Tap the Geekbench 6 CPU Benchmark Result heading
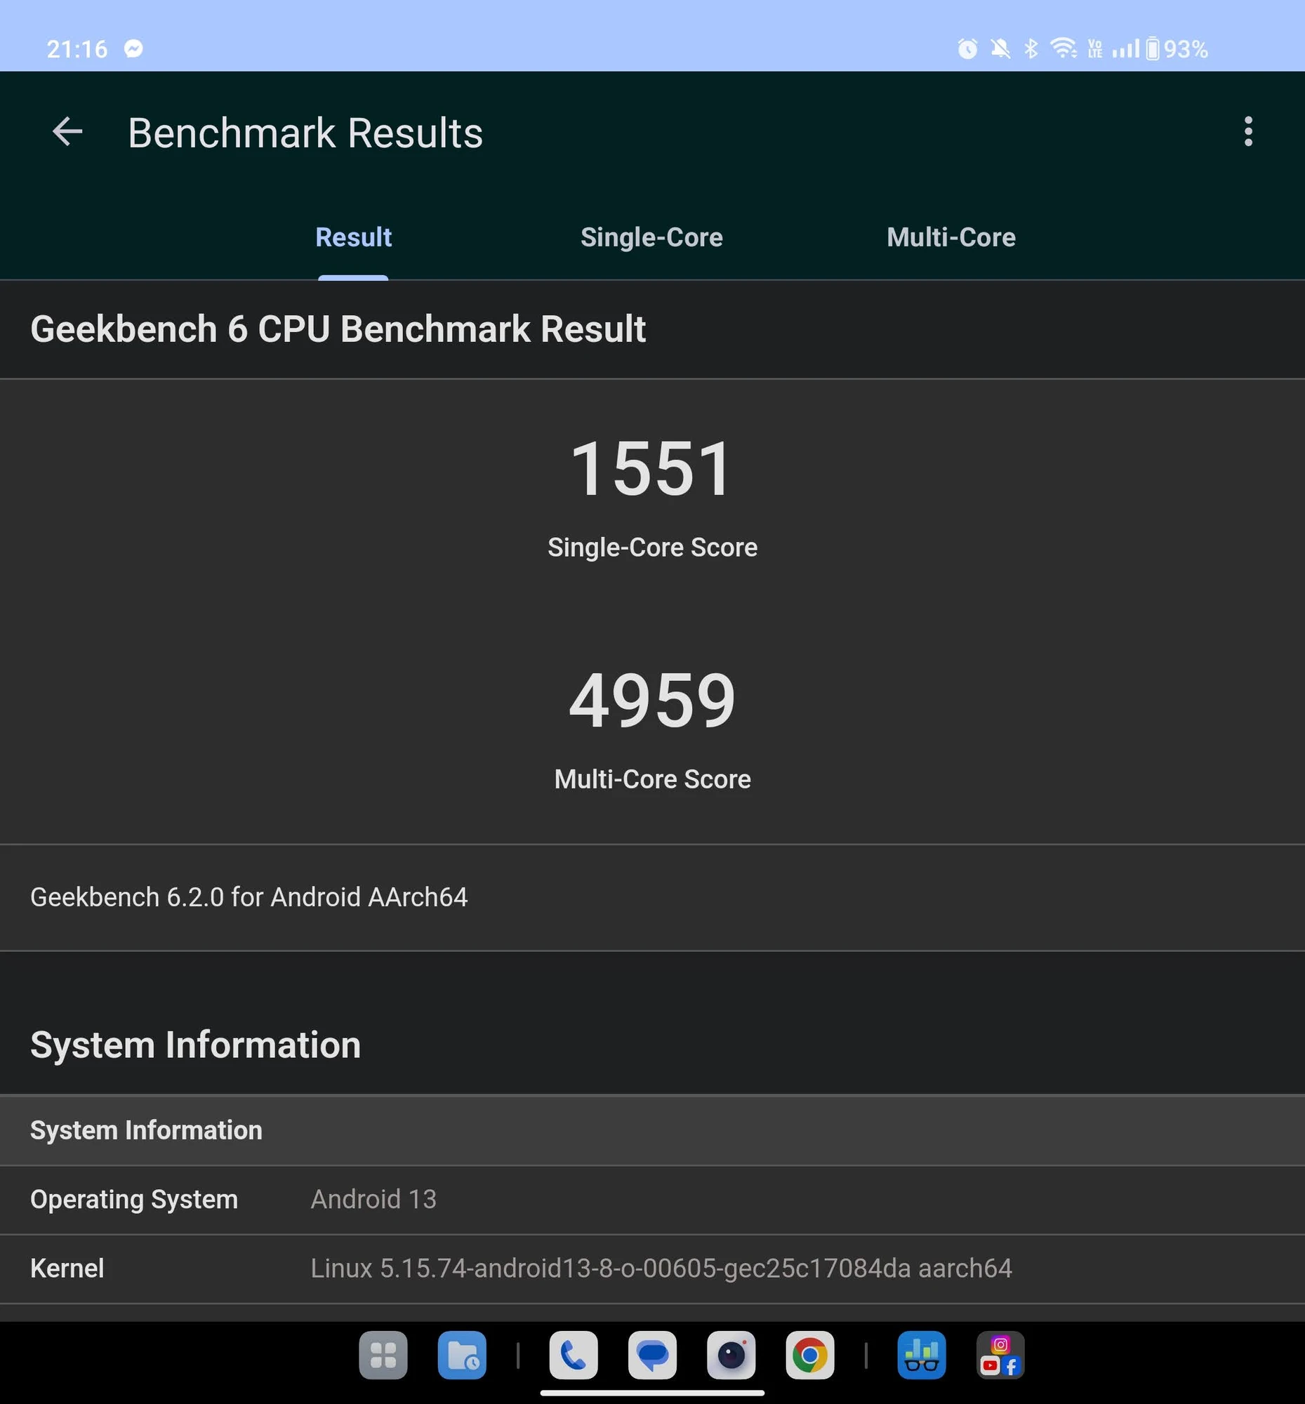The width and height of the screenshot is (1305, 1404). [x=338, y=329]
